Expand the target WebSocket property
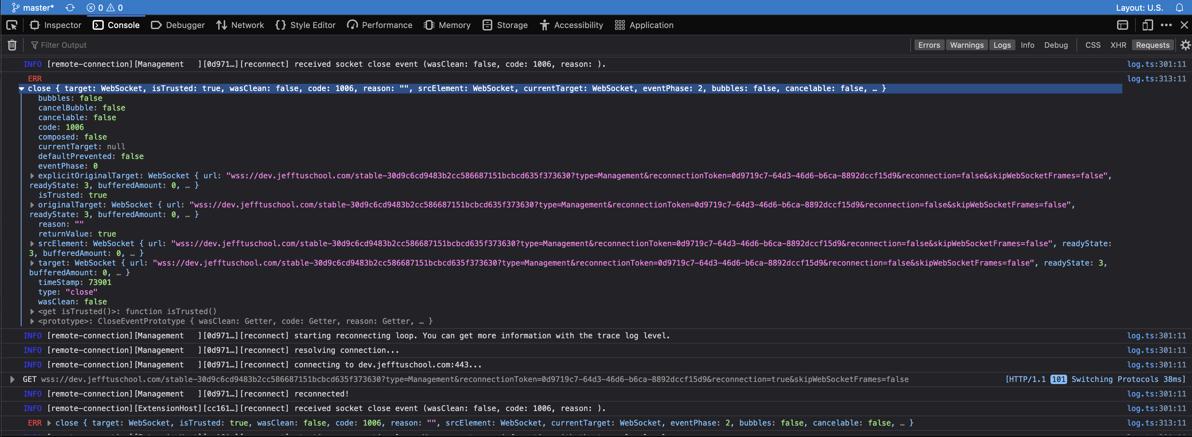 [32, 263]
